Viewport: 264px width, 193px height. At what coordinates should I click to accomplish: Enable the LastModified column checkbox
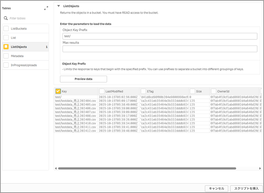click(x=102, y=91)
